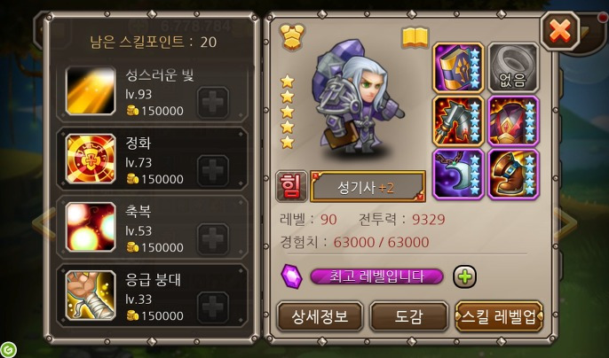
Task: Select the empty ring slot labeled 없음
Action: point(513,68)
